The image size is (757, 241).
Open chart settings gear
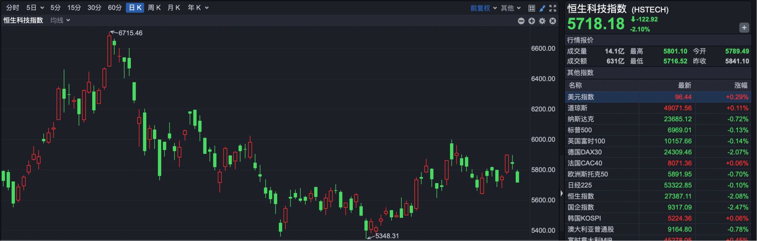pos(542,21)
